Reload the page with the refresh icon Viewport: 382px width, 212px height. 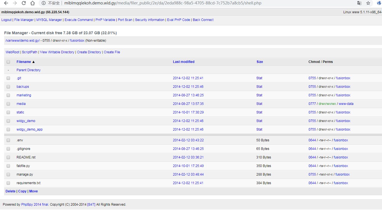pos(23,3)
